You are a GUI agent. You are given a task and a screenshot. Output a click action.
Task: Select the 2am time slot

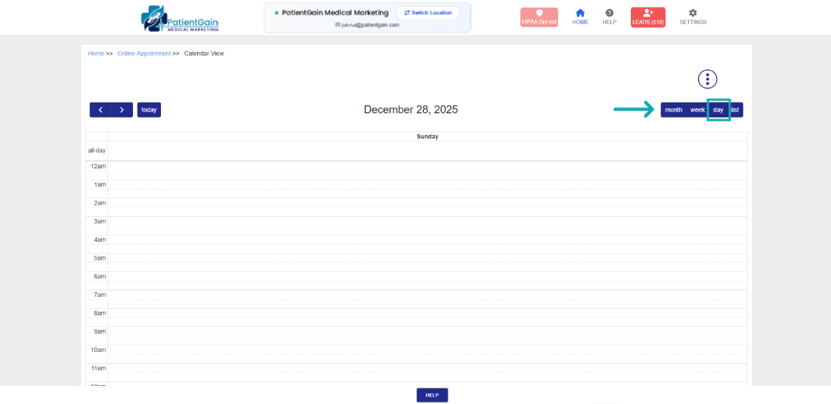click(x=427, y=203)
